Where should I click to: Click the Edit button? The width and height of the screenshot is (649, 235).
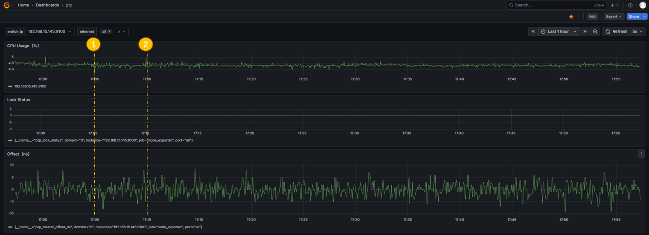[592, 17]
